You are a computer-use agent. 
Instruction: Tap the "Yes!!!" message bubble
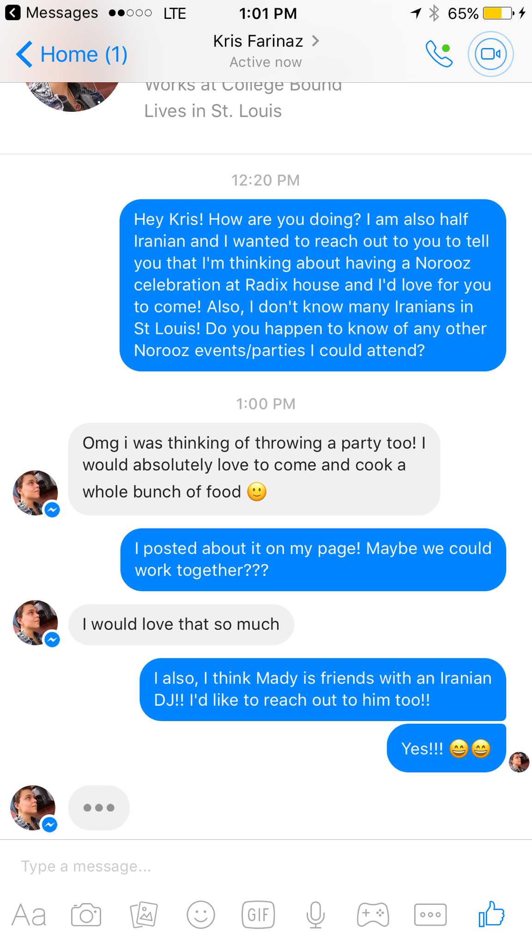pyautogui.click(x=446, y=748)
